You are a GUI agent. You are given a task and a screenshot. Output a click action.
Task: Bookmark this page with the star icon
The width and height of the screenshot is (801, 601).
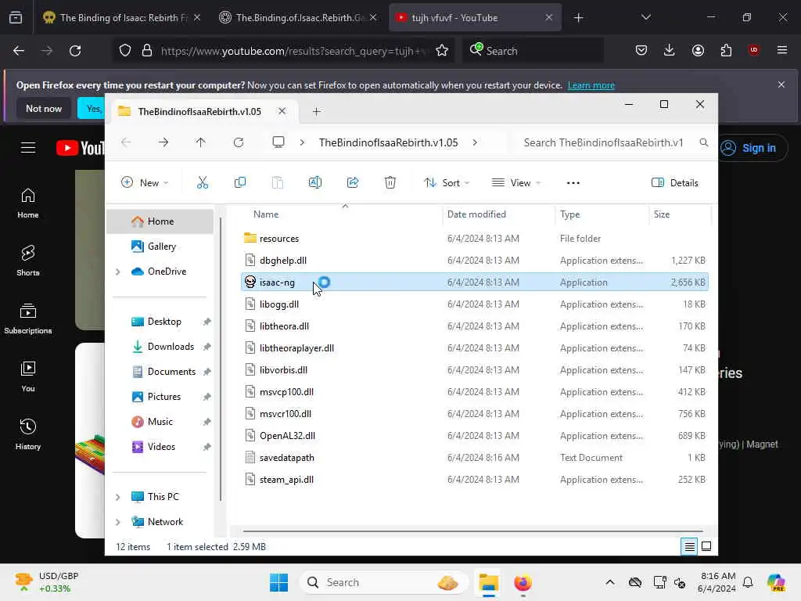(442, 51)
